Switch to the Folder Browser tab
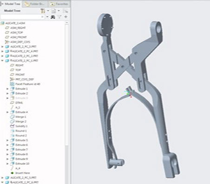The height and width of the screenshot is (184, 210). pyautogui.click(x=35, y=4)
